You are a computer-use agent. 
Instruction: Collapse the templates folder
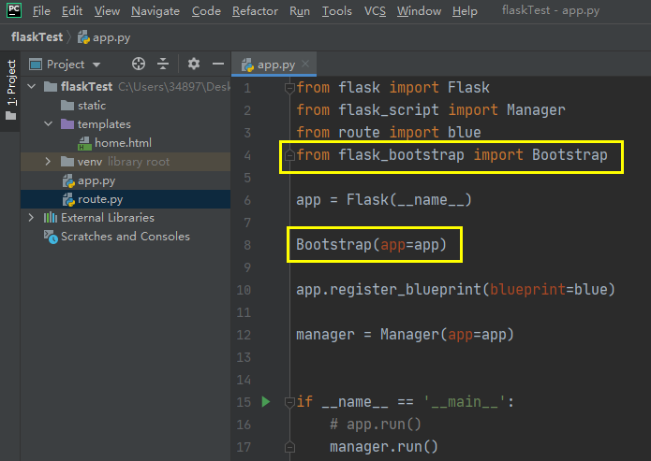(x=48, y=124)
